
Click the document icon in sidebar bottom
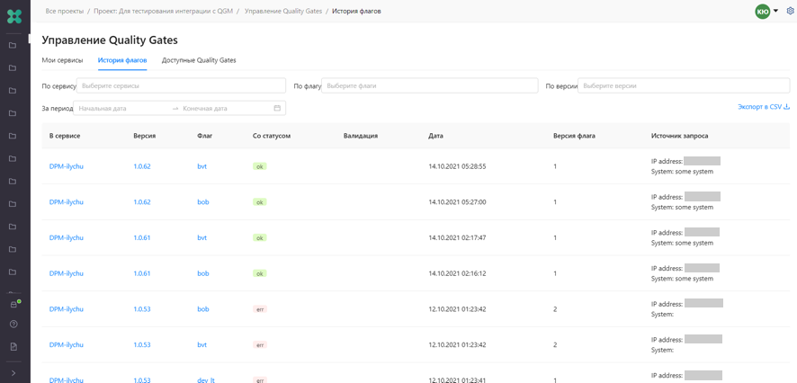[x=13, y=346]
